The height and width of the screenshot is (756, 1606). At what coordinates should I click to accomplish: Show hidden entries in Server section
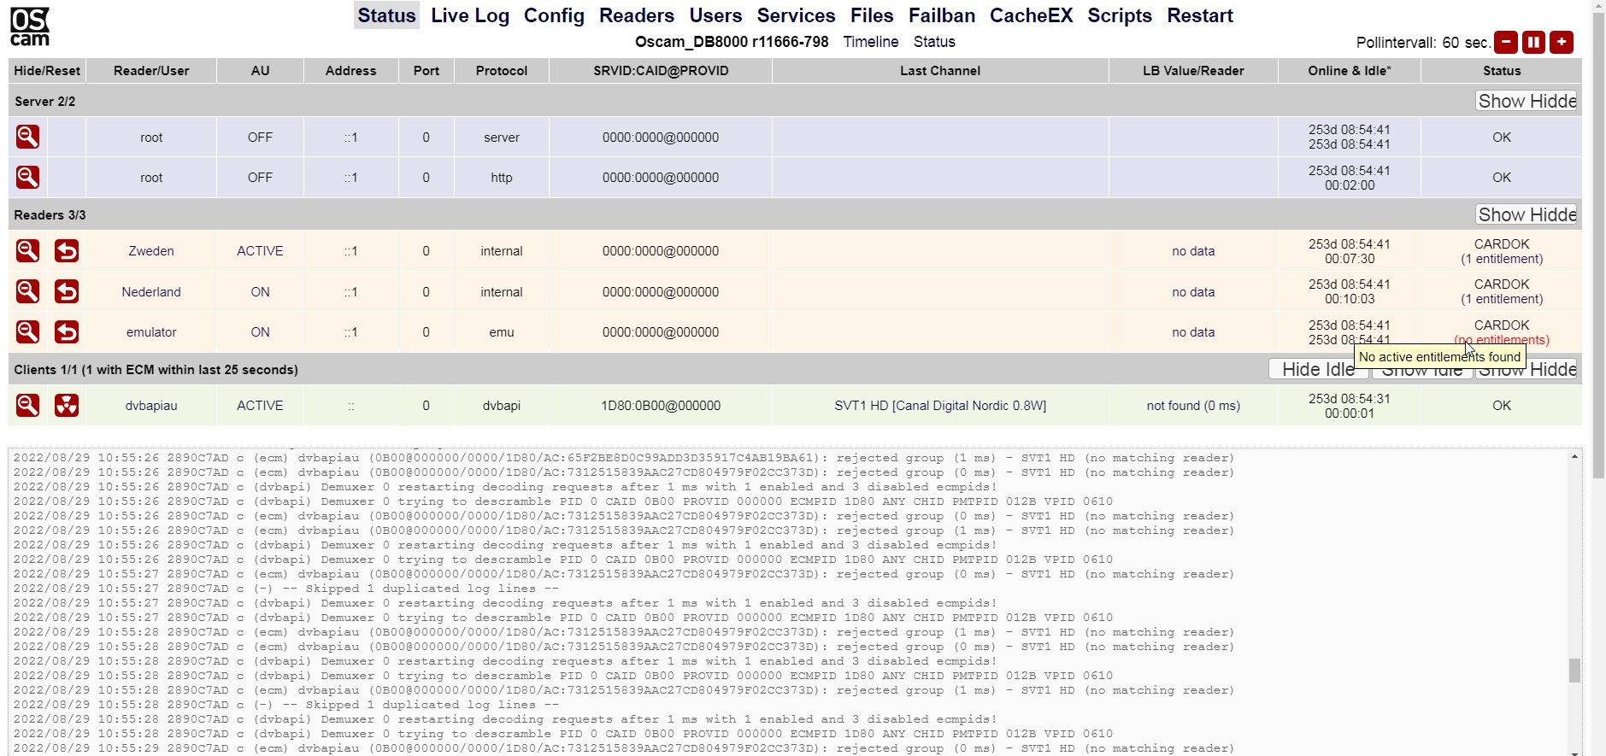pos(1527,101)
